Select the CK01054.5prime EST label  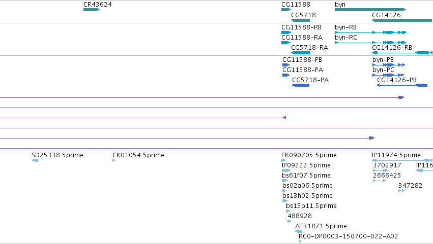pos(138,155)
